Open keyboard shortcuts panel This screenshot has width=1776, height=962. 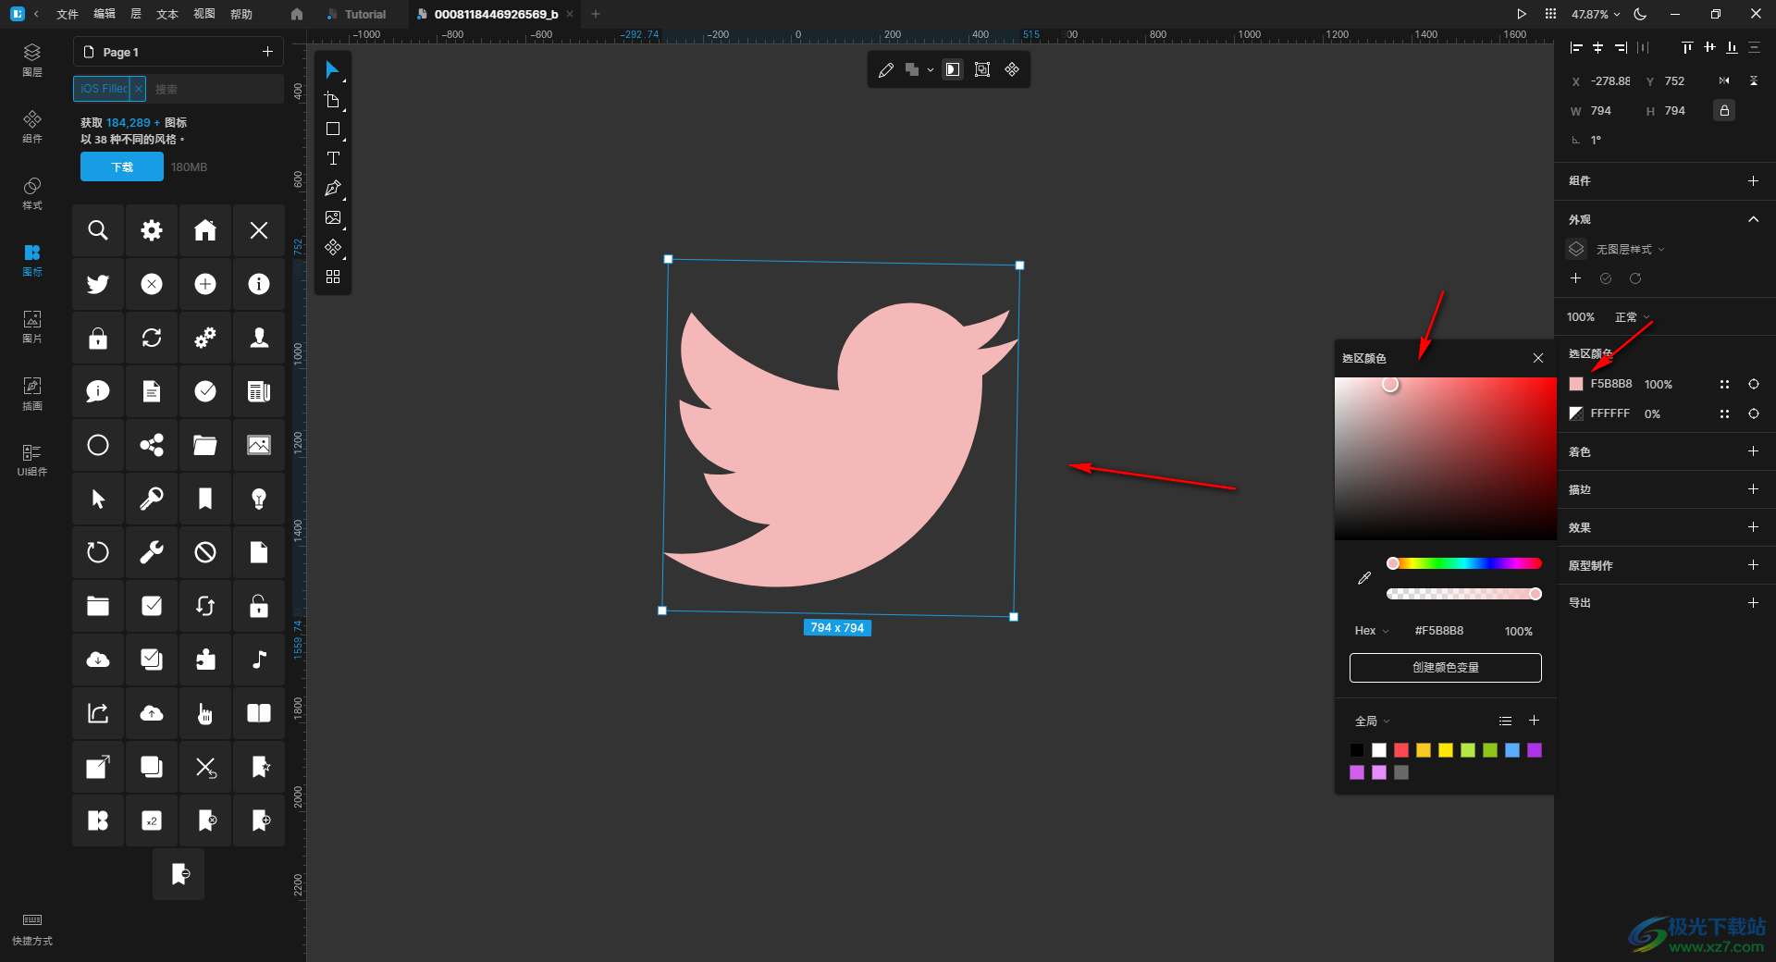click(x=32, y=929)
